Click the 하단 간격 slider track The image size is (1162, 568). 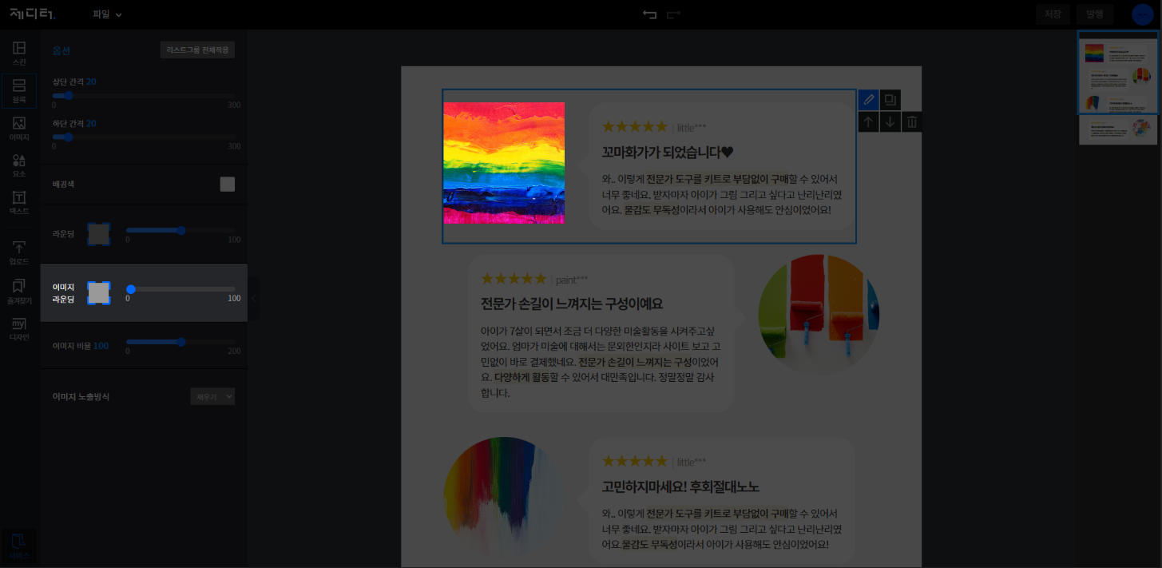coord(144,137)
